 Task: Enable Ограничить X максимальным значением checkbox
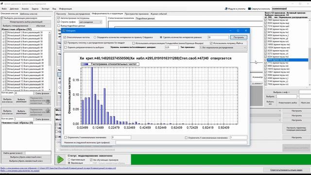click(x=186, y=138)
